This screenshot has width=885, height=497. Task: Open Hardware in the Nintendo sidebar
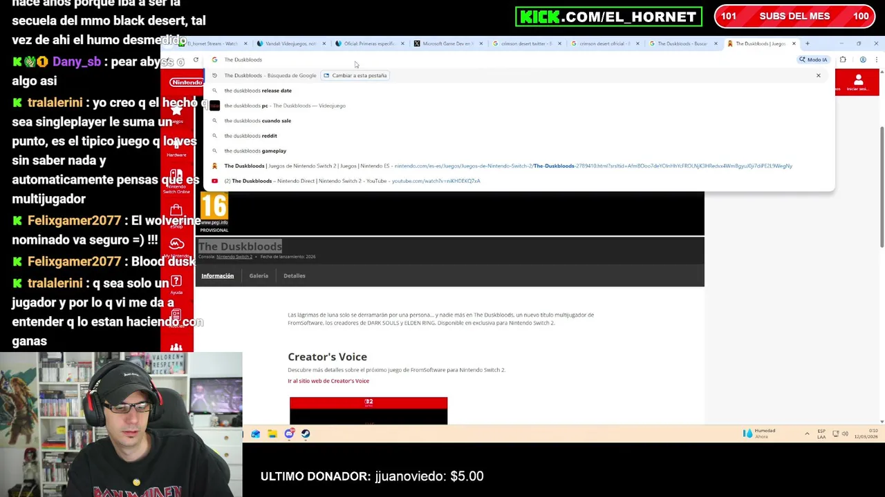pyautogui.click(x=176, y=147)
